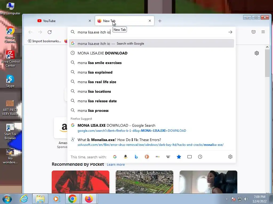Choose 'mona lisa.exe itch io' Search with Google
The width and height of the screenshot is (273, 204).
pos(151,44)
